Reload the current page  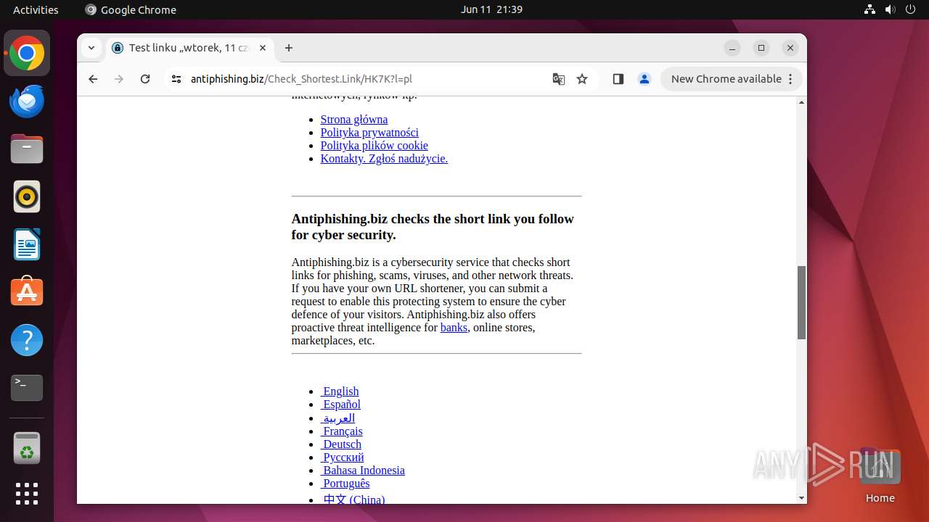coord(145,79)
